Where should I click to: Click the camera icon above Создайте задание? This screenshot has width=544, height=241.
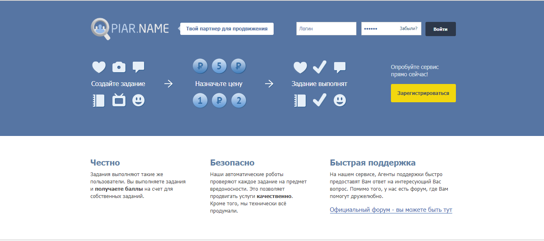(119, 67)
